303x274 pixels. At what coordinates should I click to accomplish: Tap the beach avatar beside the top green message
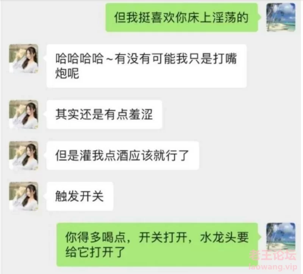(281, 17)
